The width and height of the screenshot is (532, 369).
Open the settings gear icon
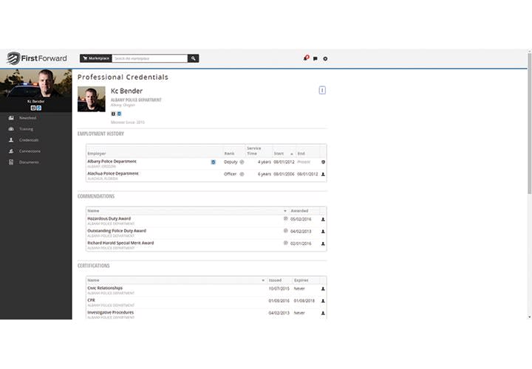pos(325,58)
